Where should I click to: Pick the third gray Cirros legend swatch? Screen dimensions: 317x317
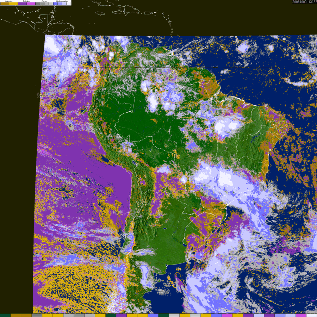(x=46, y=4)
